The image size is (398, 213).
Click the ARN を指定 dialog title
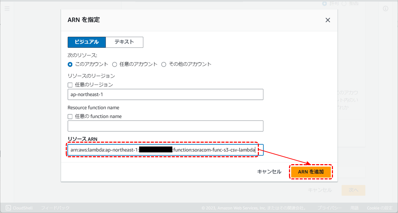[84, 20]
